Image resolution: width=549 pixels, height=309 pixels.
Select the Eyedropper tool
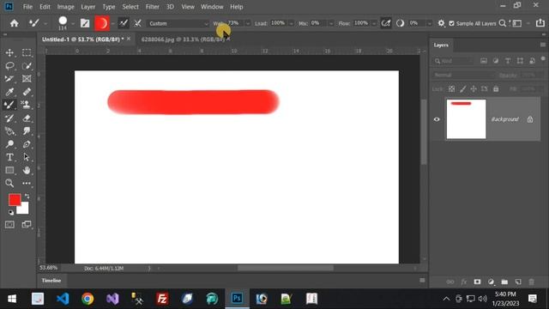point(9,92)
